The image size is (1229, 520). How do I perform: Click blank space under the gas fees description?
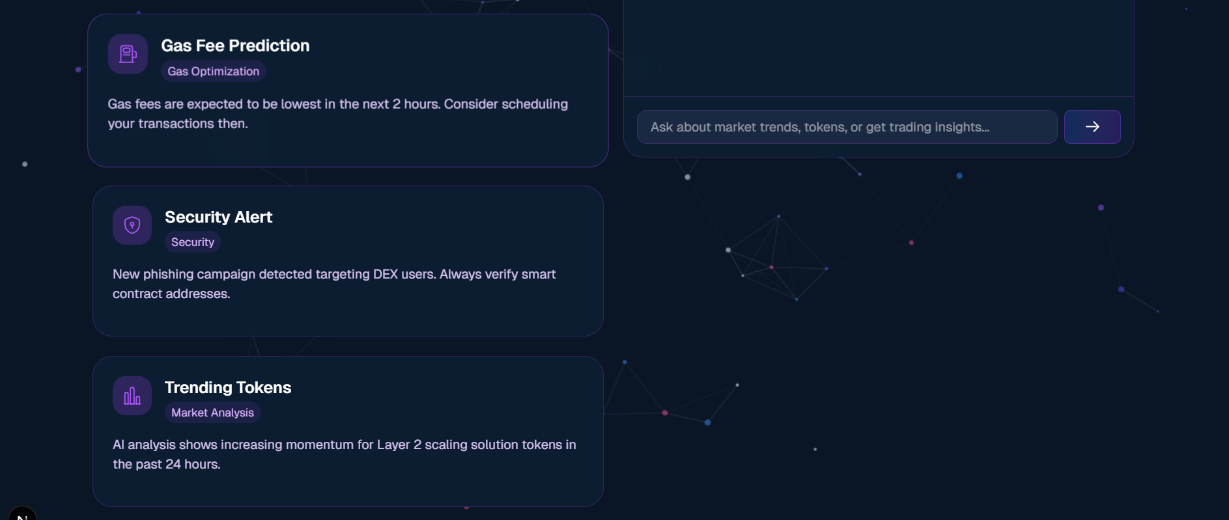(x=348, y=148)
